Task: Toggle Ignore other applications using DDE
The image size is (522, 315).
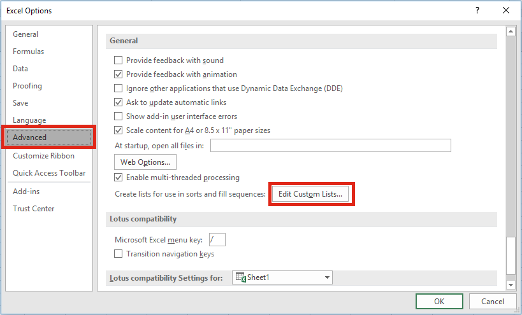Action: coord(118,88)
